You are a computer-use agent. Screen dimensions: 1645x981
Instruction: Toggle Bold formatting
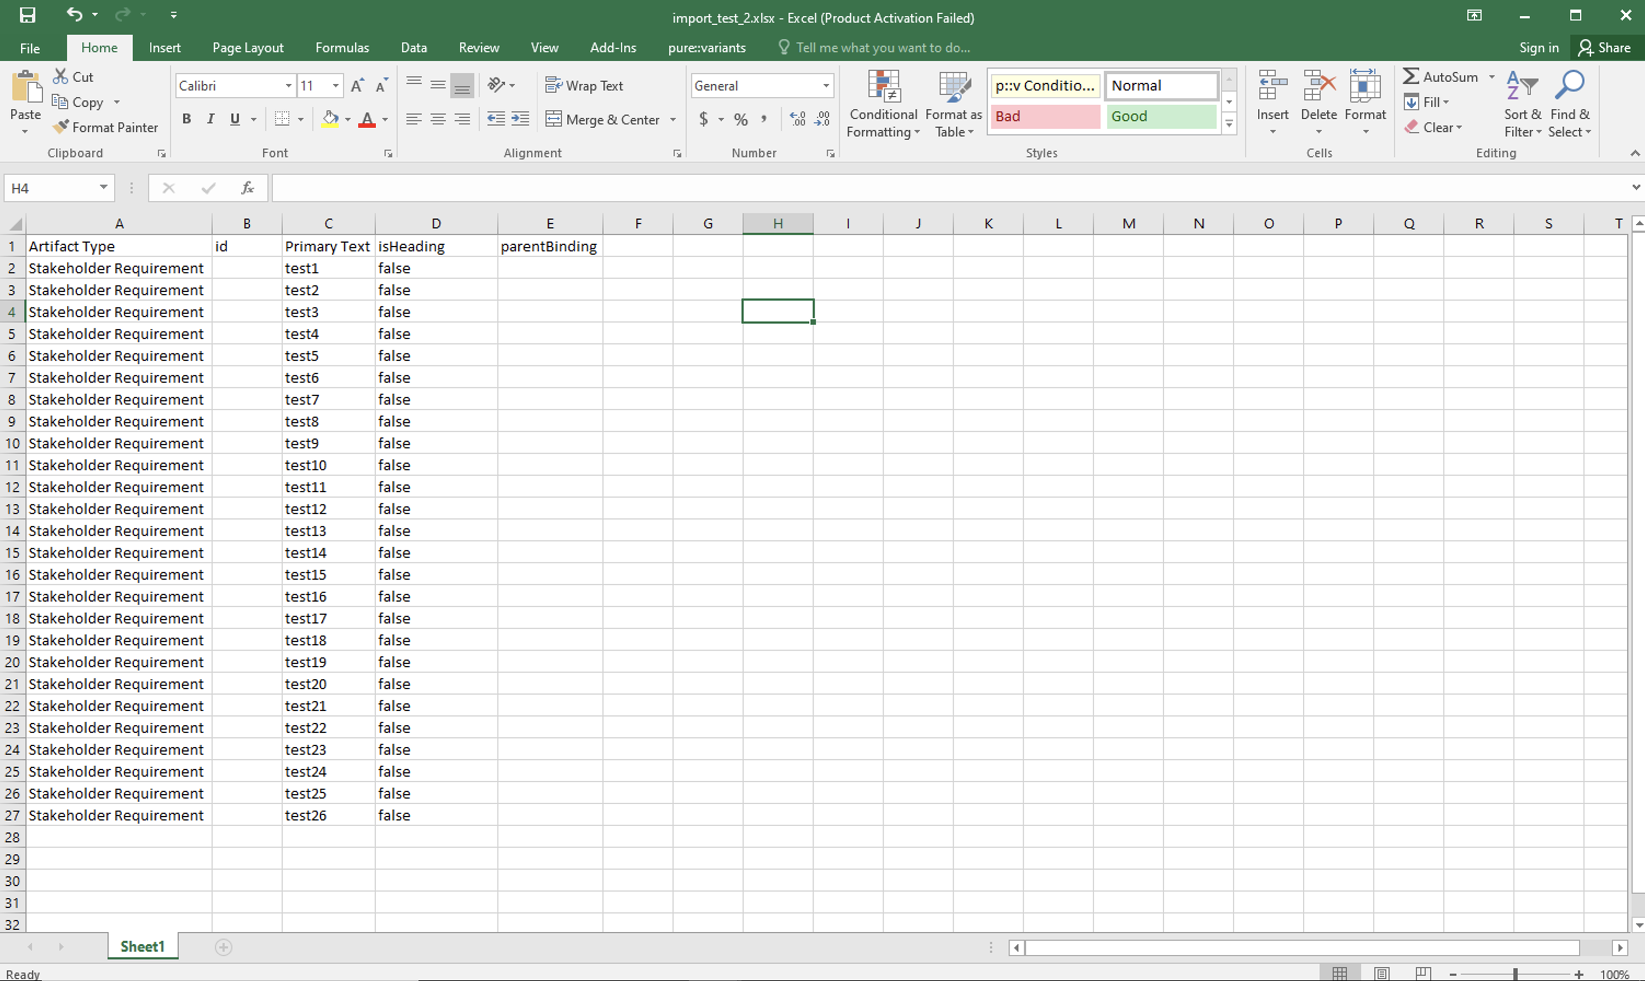point(186,119)
